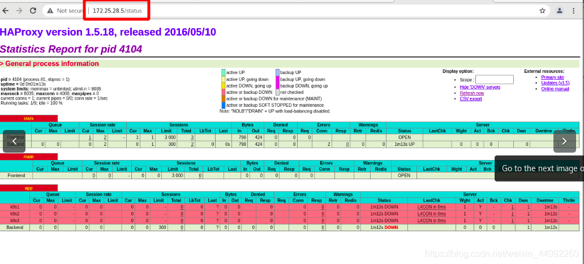The image size is (584, 264).
Task: Click L4CON in 0ms for k8s1
Action: tap(432, 207)
